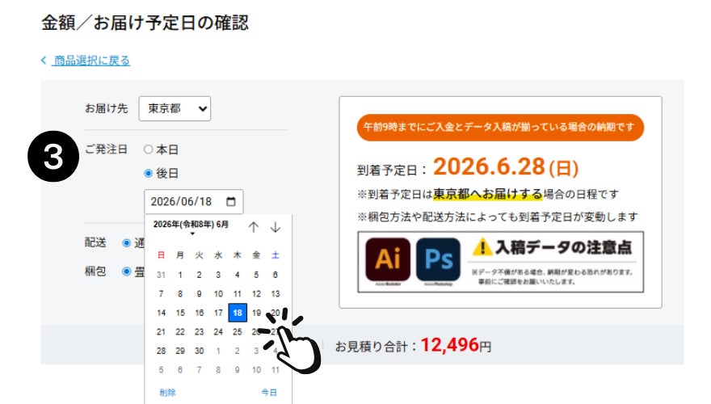Click the red 日 Sunday column header
This screenshot has width=711, height=404.
click(x=161, y=255)
